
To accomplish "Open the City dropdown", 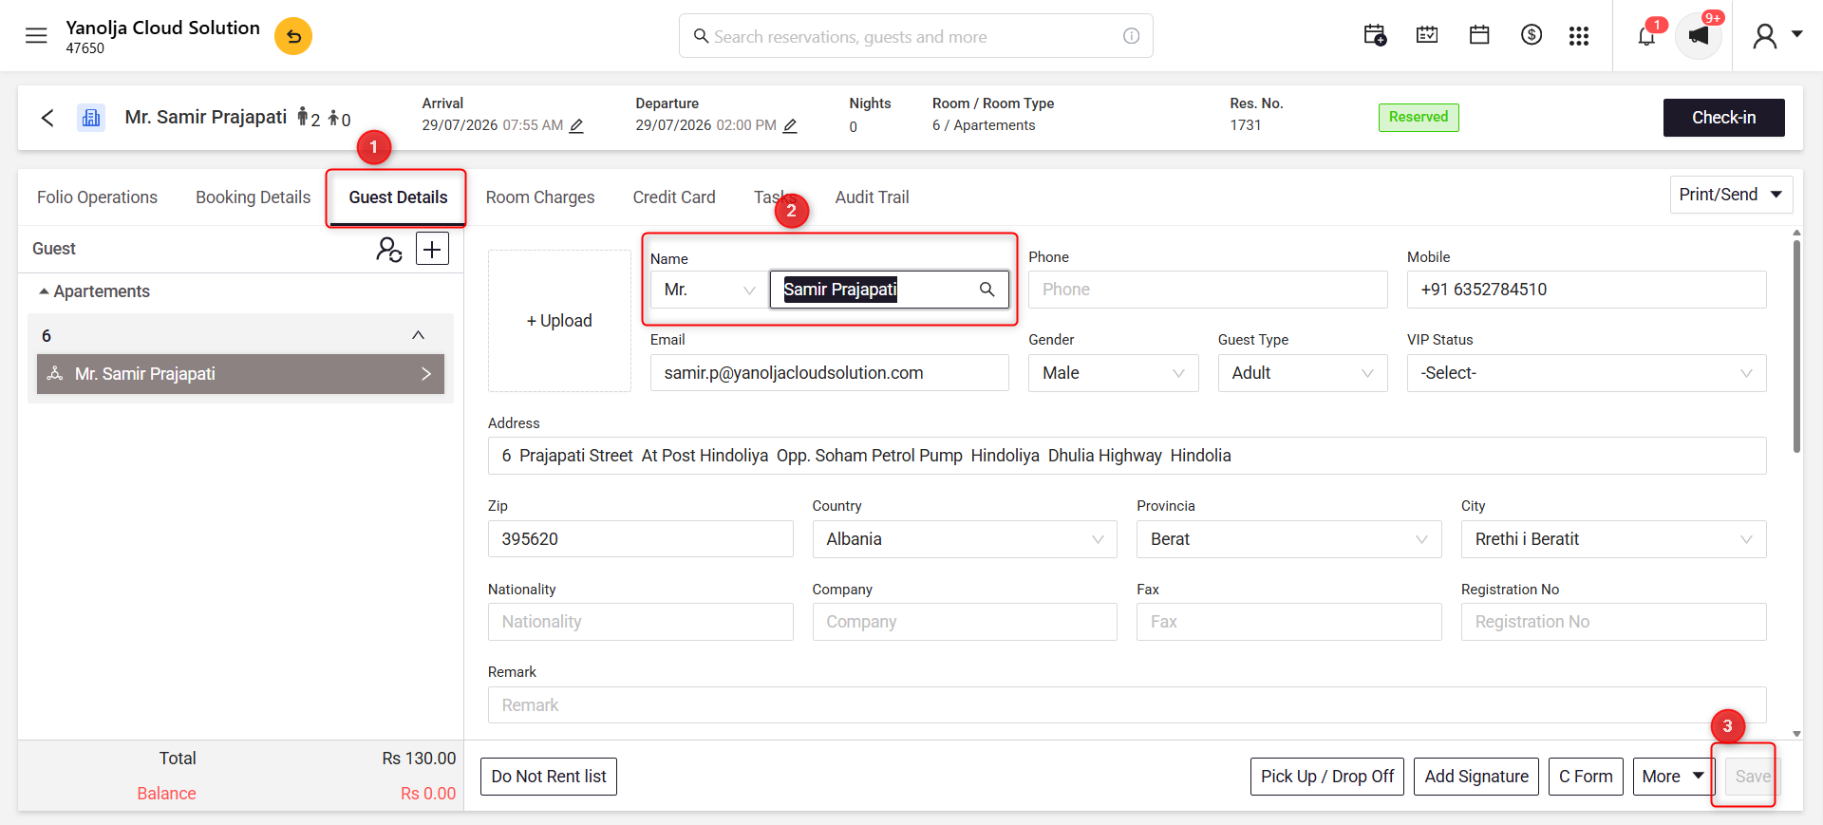I will [1614, 539].
